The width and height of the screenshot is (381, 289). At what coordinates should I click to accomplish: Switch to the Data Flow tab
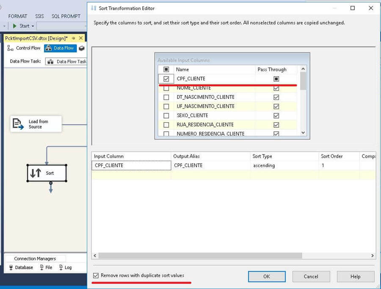tap(60, 48)
